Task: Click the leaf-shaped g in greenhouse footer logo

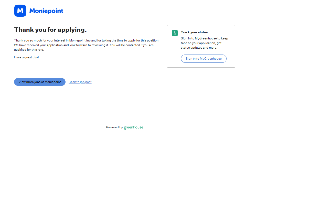Action: (x=125, y=128)
